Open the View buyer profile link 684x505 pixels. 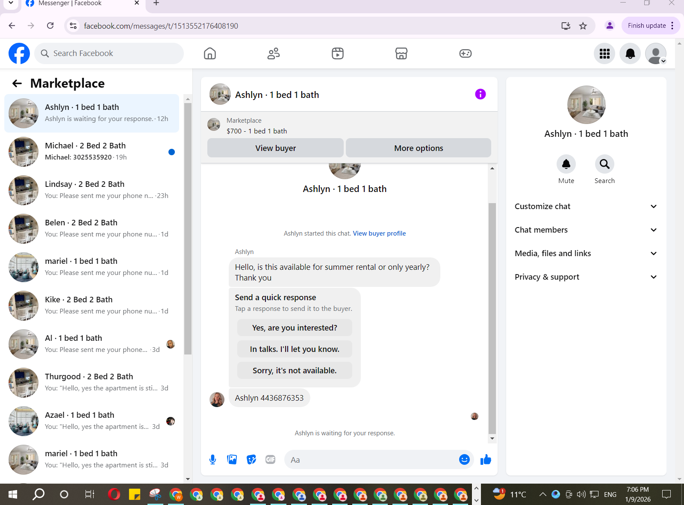[x=379, y=233]
